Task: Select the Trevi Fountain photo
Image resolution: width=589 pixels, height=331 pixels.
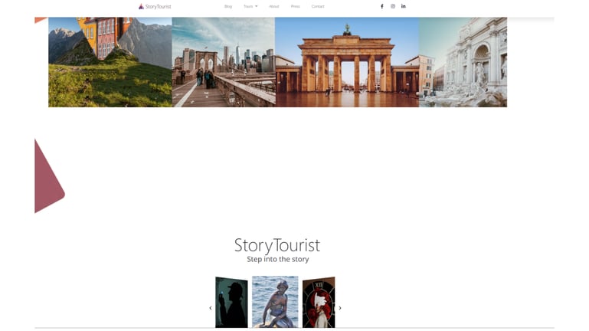Action: point(463,62)
